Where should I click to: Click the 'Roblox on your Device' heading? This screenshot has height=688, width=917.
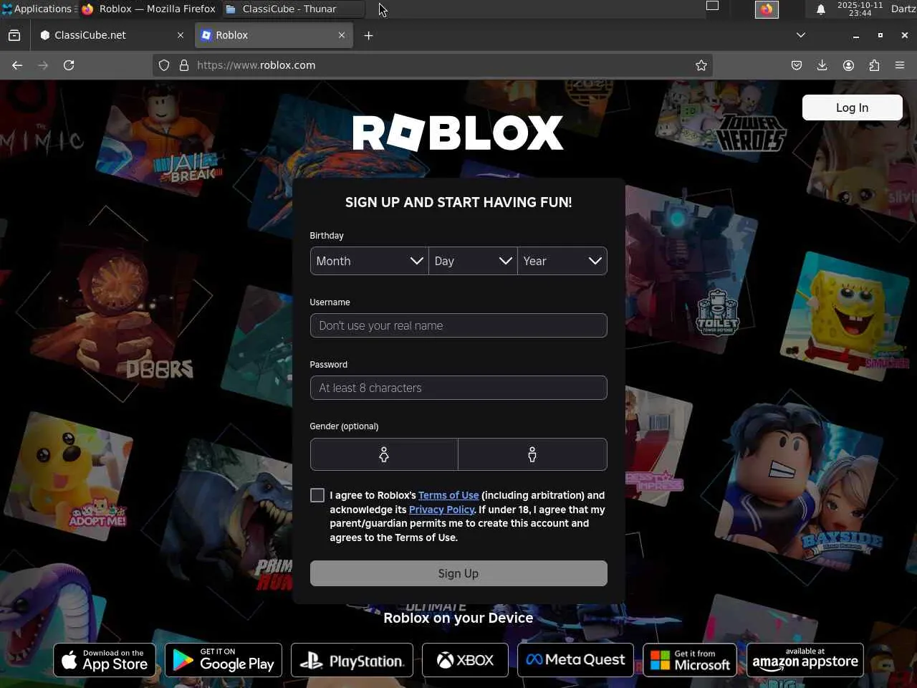(x=458, y=618)
